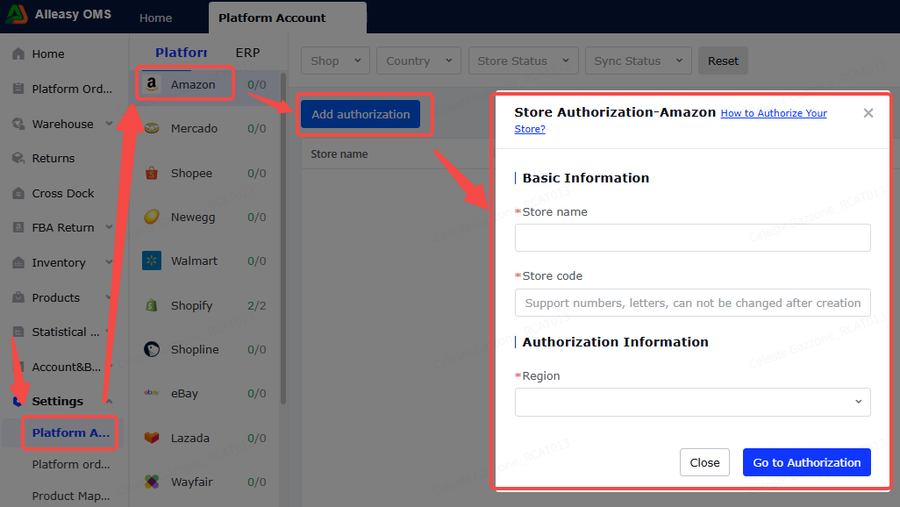Click the Newegg platform logo icon

click(152, 217)
